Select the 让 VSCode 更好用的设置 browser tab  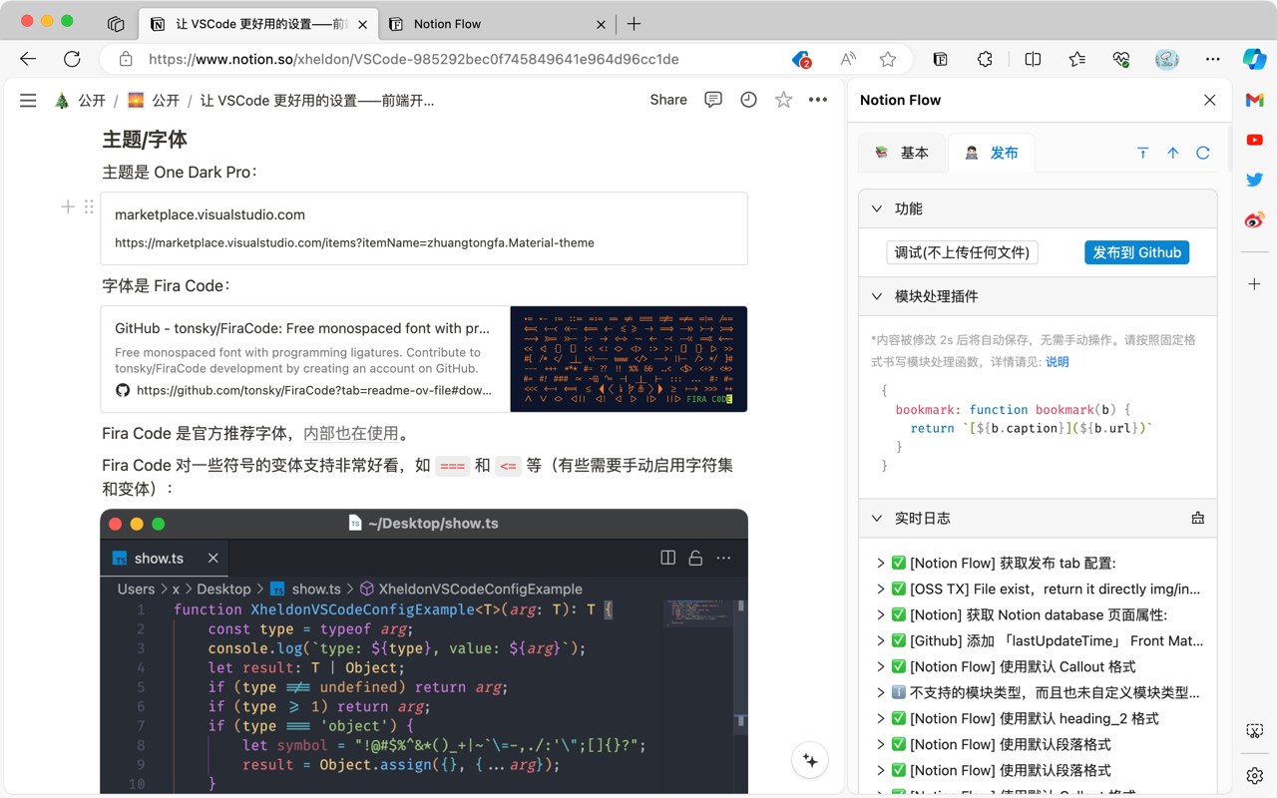[x=258, y=24]
